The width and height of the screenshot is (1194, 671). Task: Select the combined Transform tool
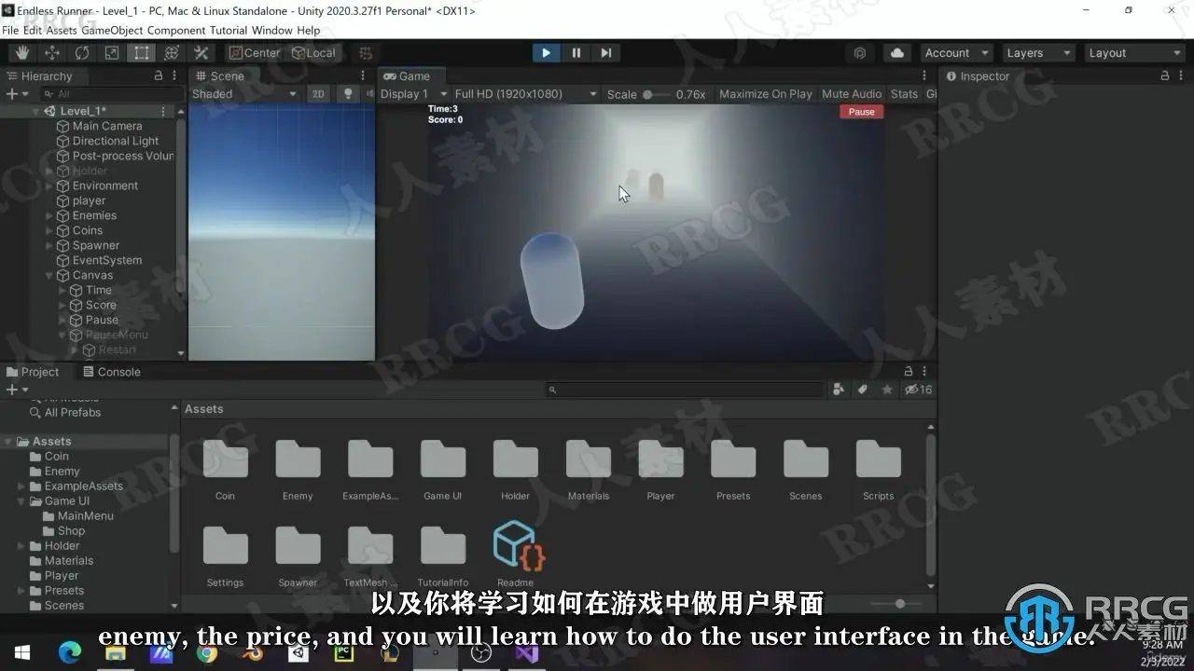click(x=172, y=53)
